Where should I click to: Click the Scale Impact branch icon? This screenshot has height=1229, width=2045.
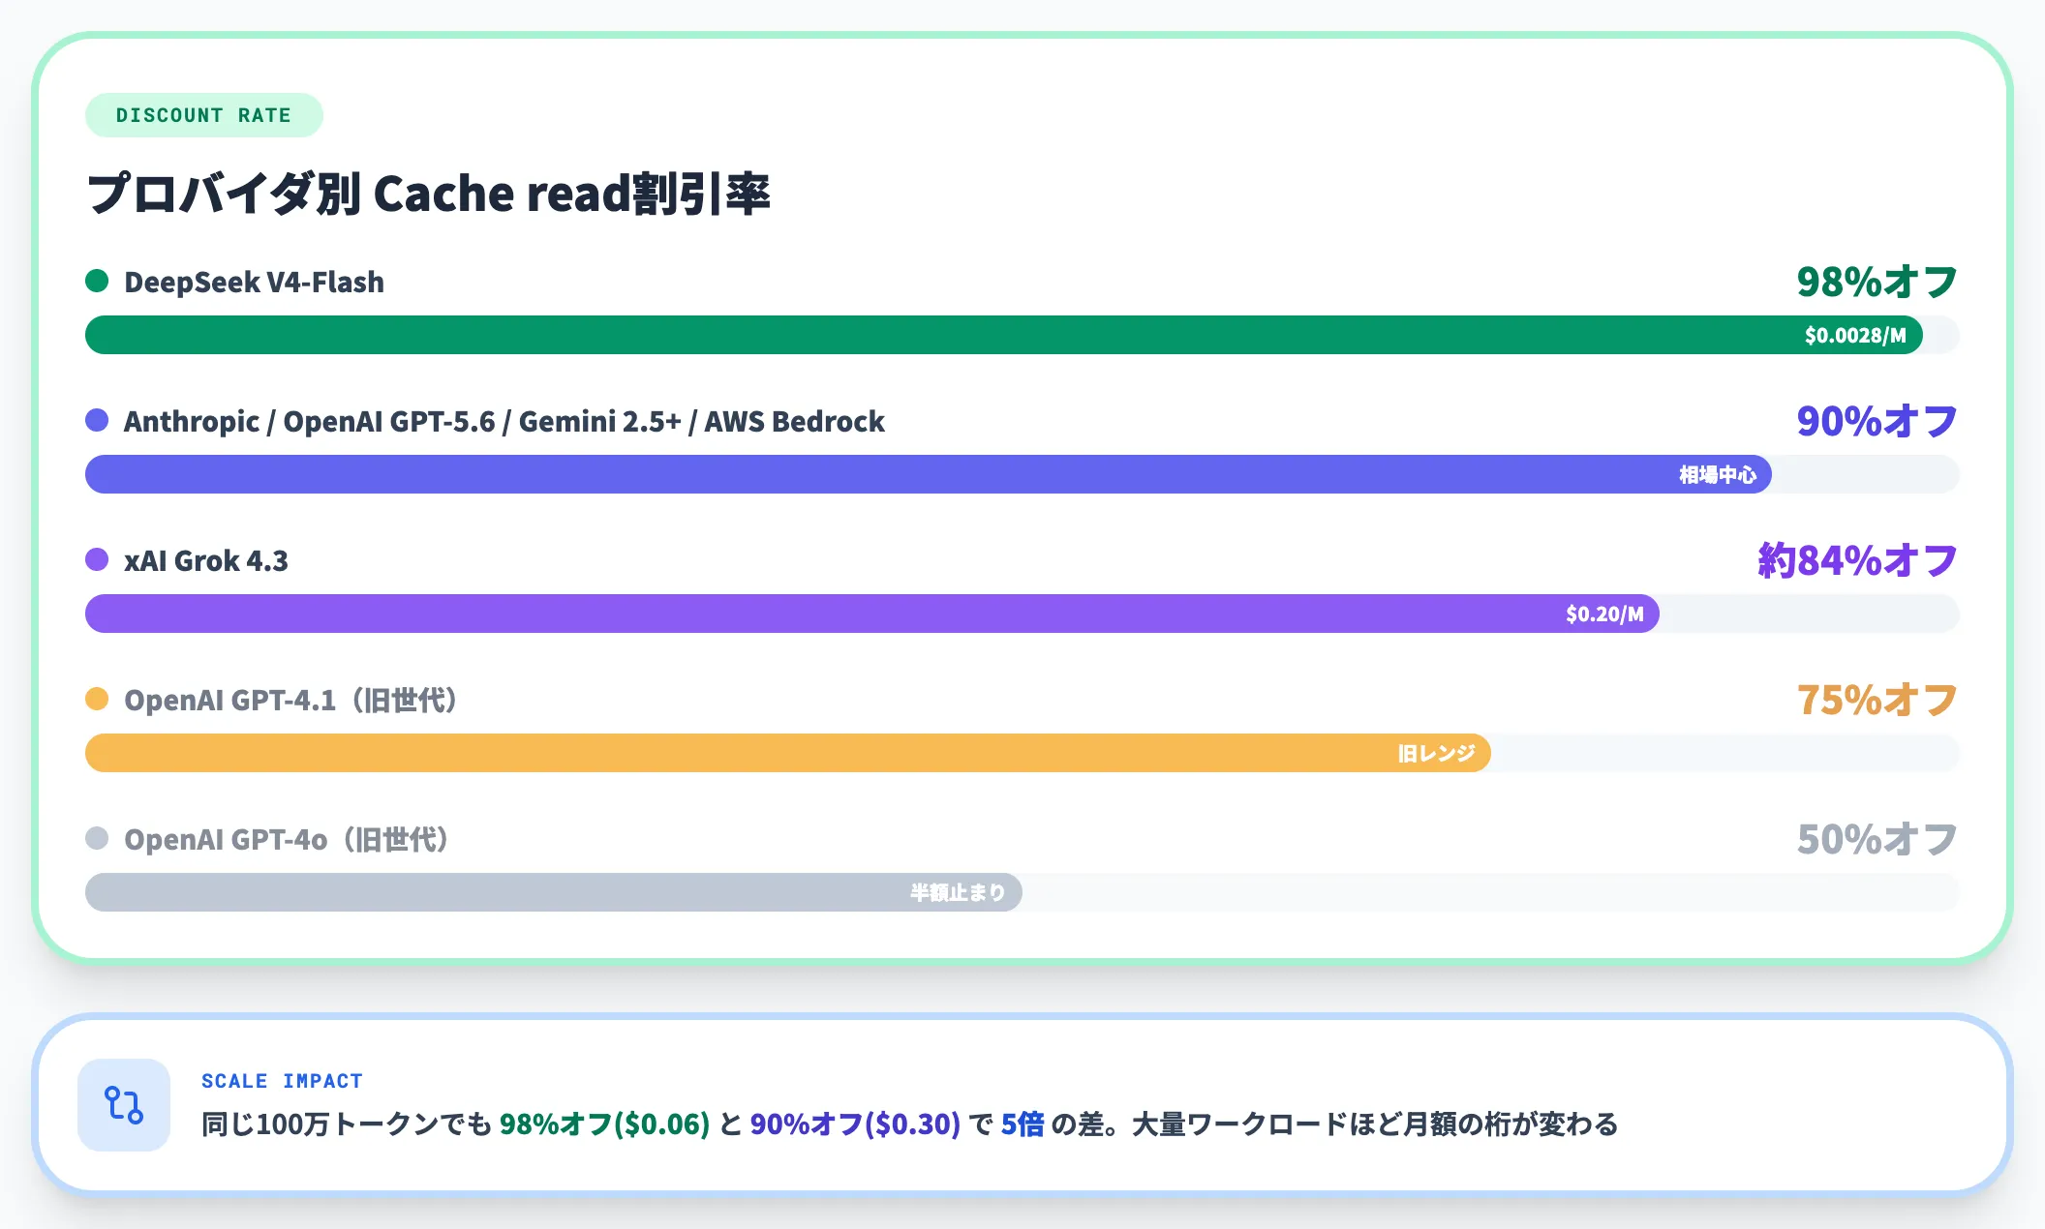click(x=124, y=1105)
